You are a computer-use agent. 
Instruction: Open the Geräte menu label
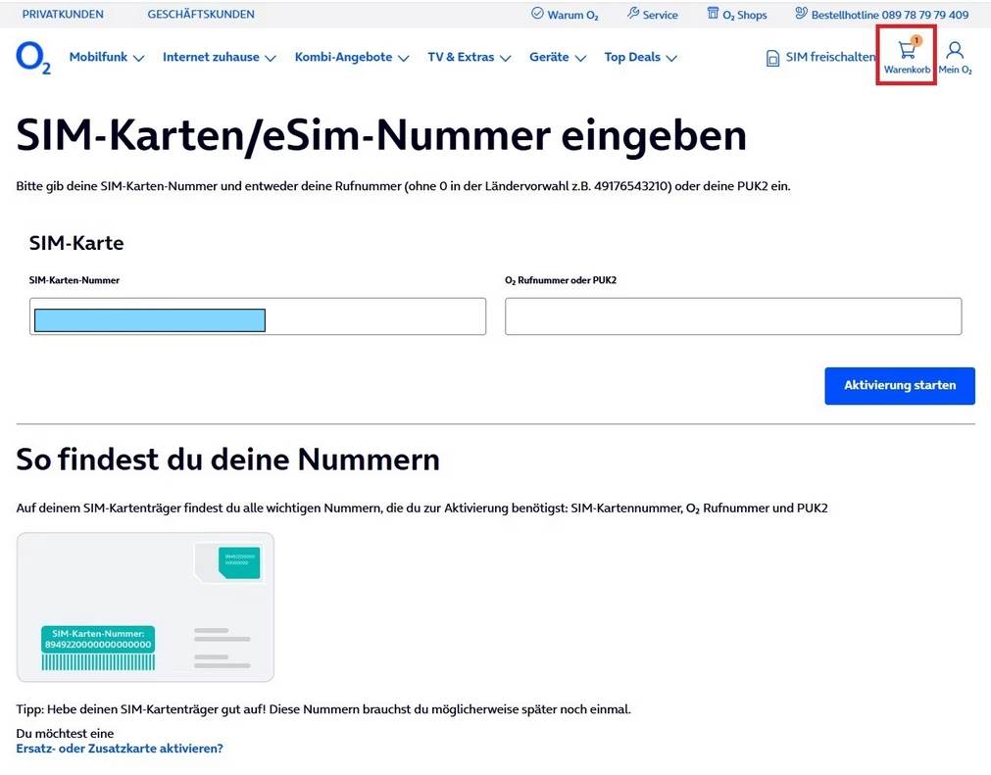549,57
